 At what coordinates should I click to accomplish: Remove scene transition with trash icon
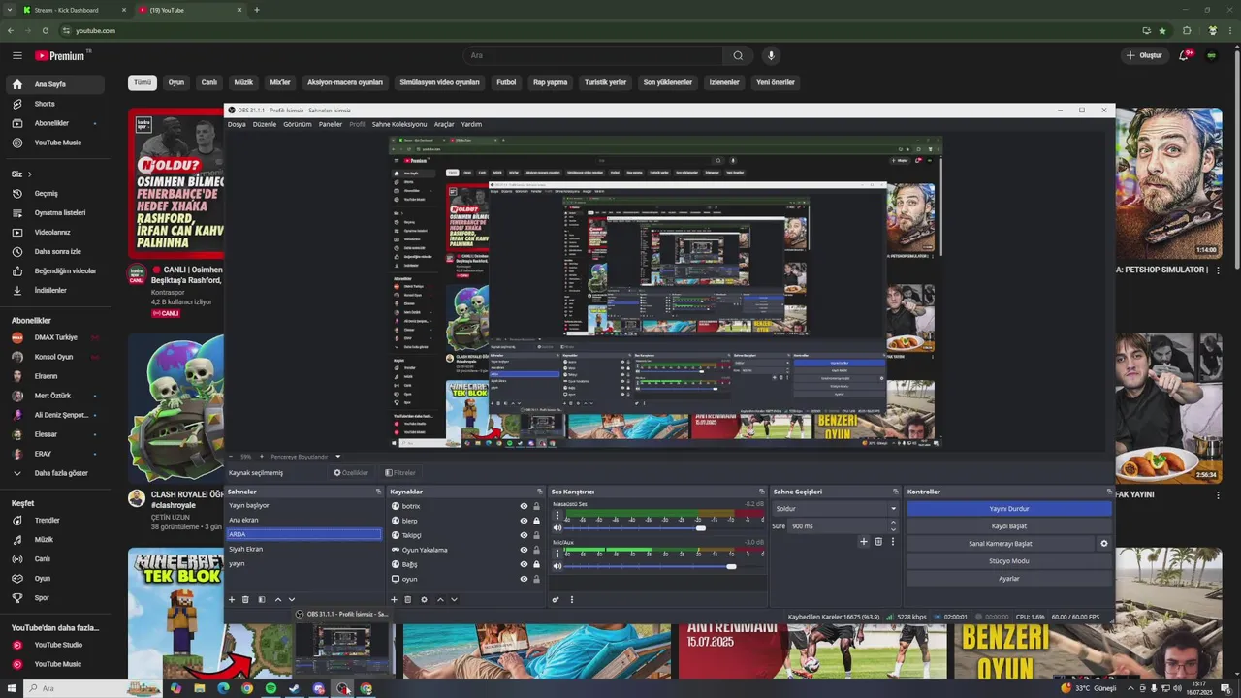tap(878, 541)
